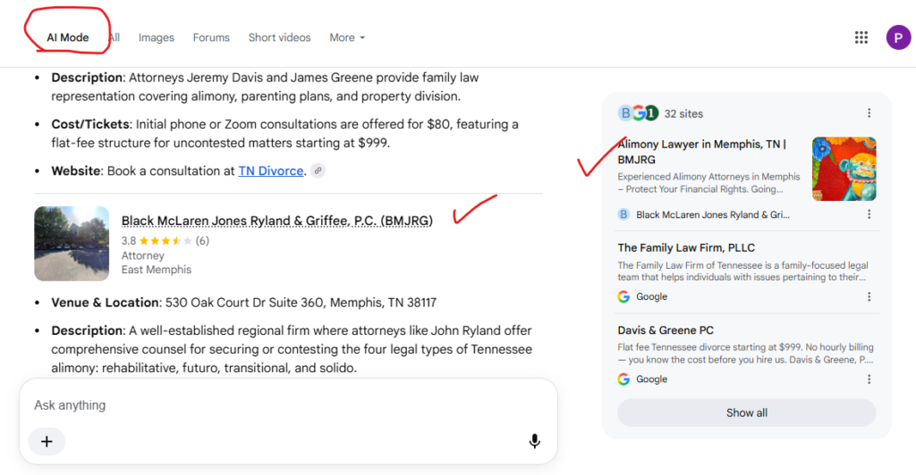This screenshot has width=916, height=475.
Task: Click Black McLaren Jones Ryland & Gri... source name
Action: pos(713,214)
